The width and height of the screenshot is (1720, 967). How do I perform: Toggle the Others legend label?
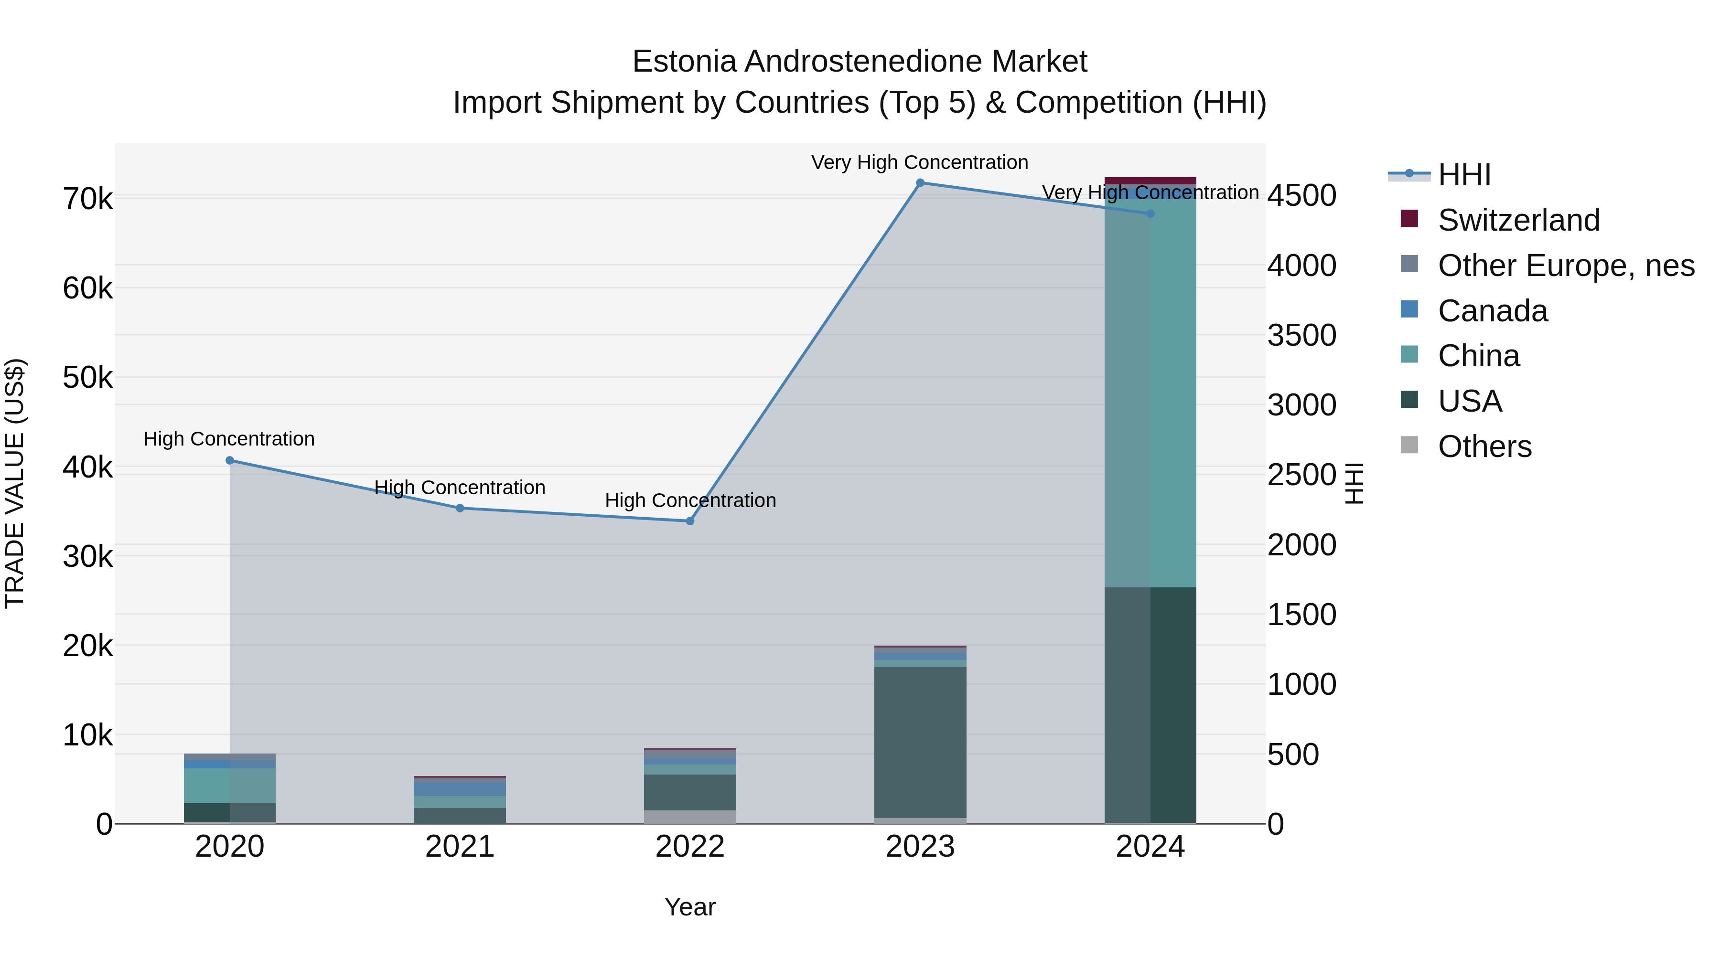(1485, 446)
